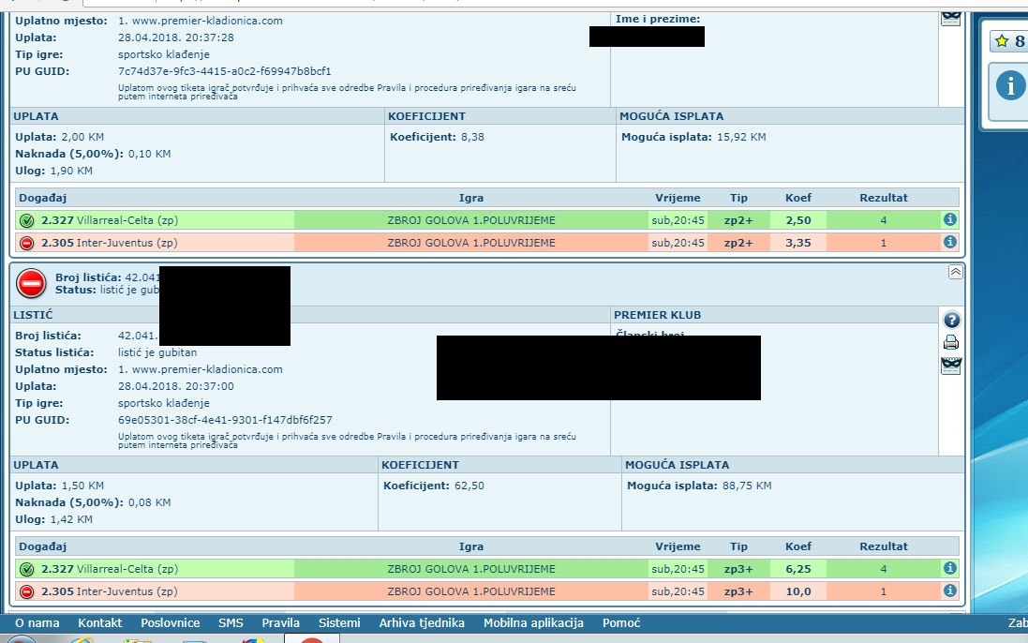Open the O nama page
The height and width of the screenshot is (643, 1028).
click(x=37, y=622)
